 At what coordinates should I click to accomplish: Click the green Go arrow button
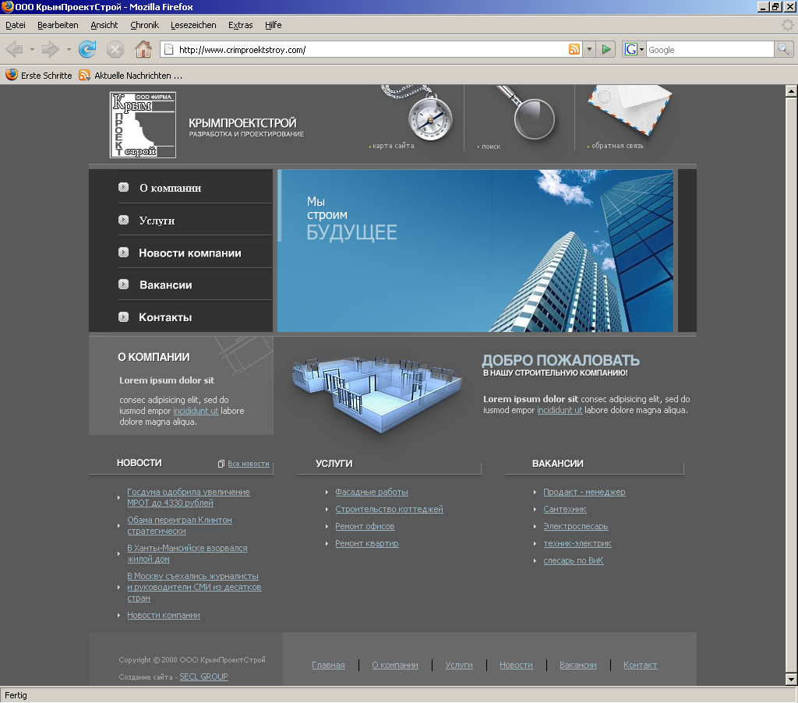click(607, 50)
